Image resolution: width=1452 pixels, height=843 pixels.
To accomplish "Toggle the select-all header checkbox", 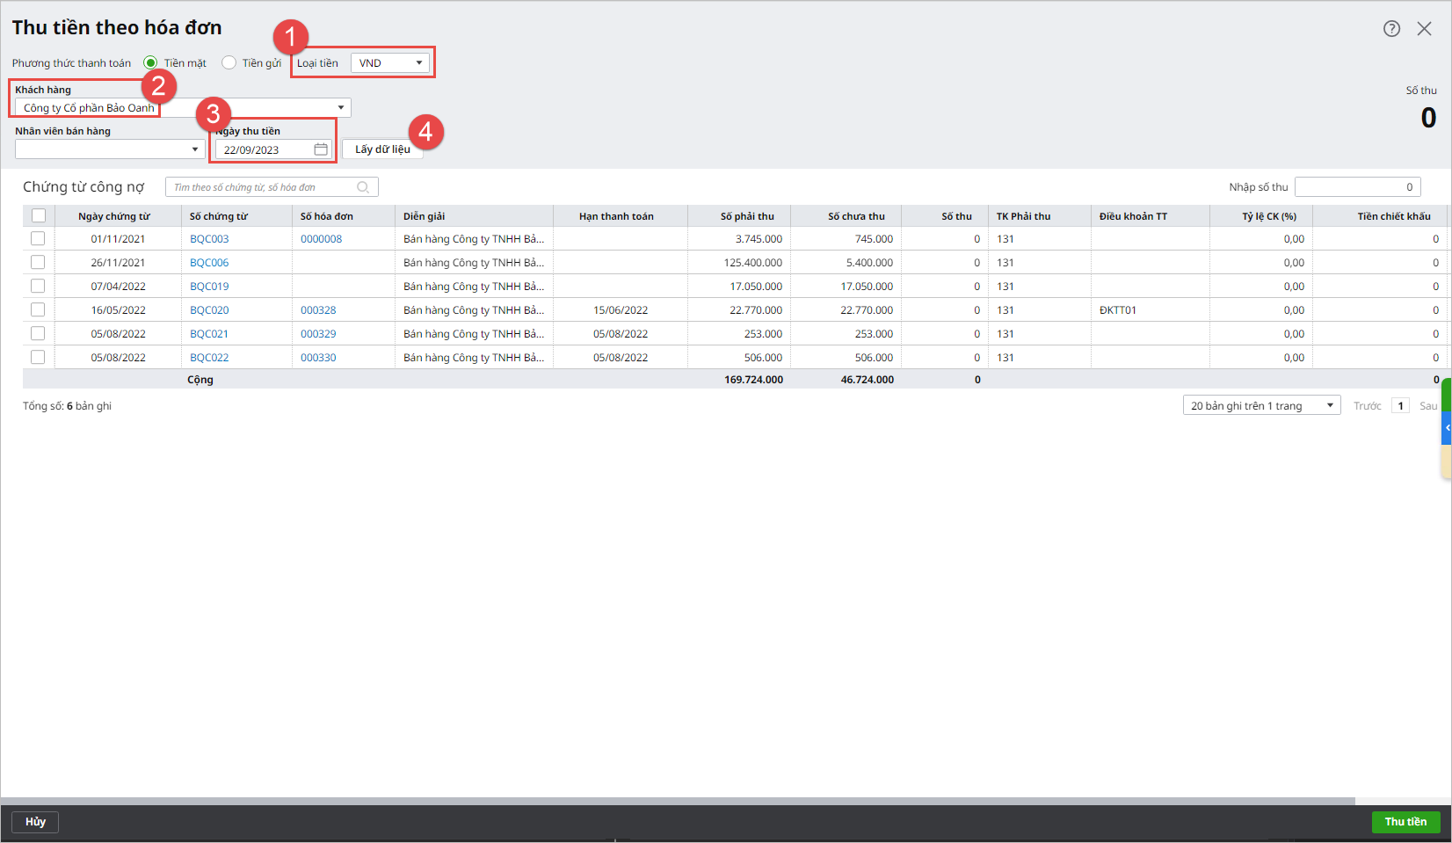I will point(39,215).
